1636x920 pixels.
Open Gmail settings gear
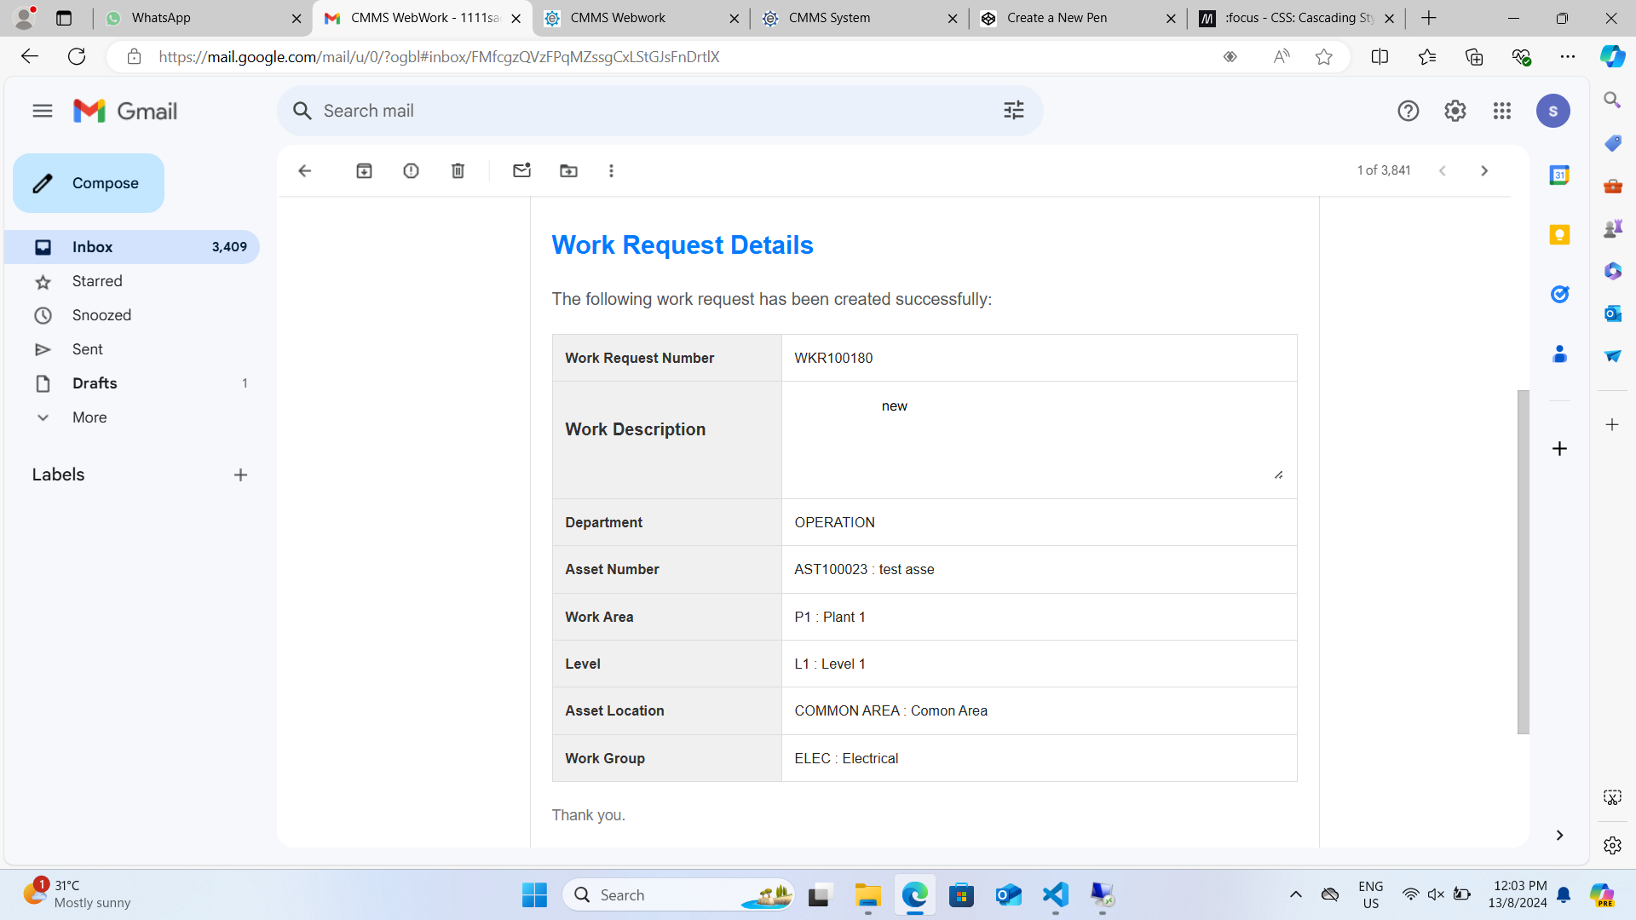(1455, 111)
